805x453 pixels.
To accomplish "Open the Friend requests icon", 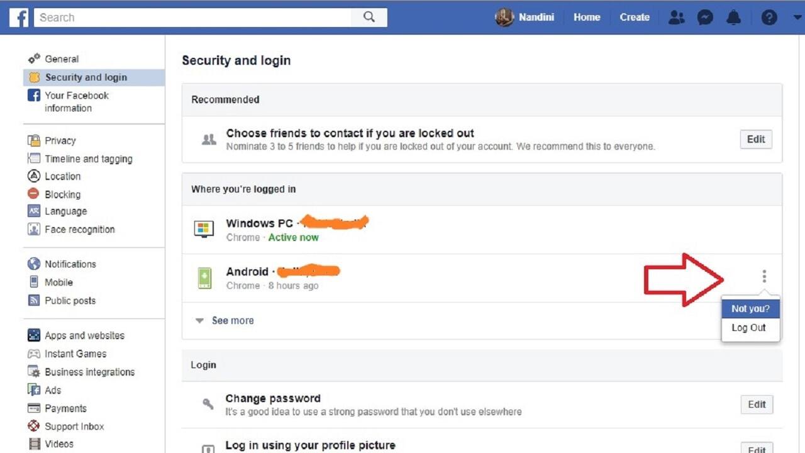I will coord(676,18).
